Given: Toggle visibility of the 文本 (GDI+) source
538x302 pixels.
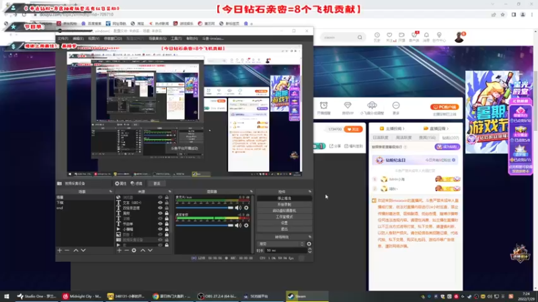Looking at the screenshot, I should click(160, 203).
